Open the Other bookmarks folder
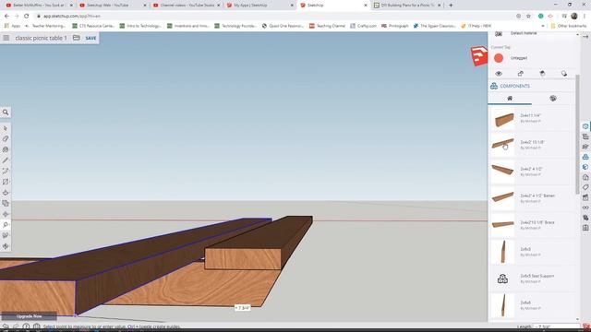Screen dimensions: 591x332 (569, 26)
